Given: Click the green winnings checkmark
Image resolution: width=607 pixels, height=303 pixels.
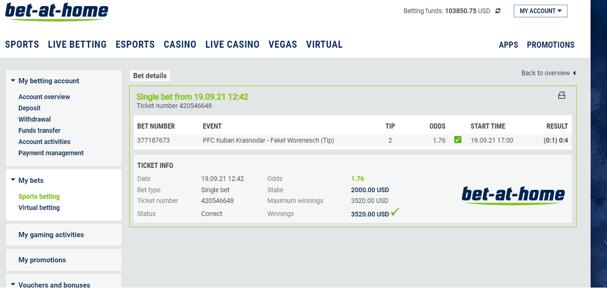Looking at the screenshot, I should (x=395, y=212).
